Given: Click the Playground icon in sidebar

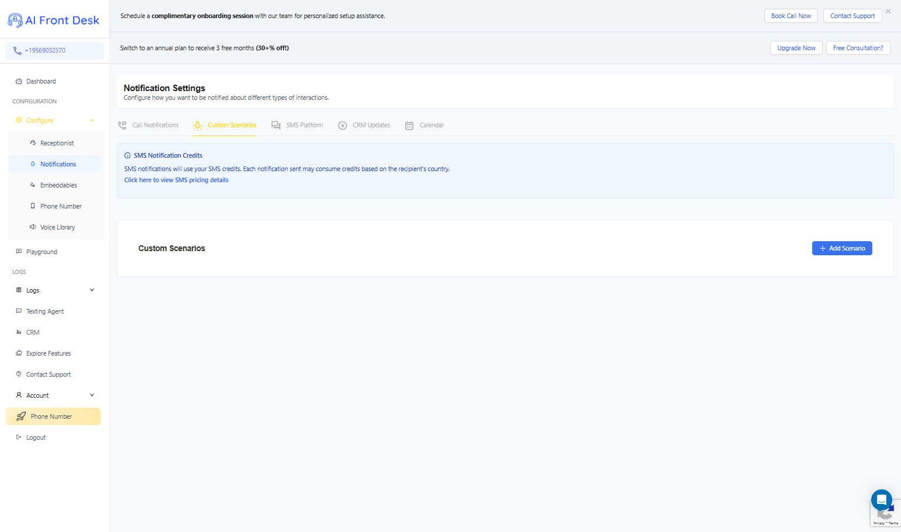Looking at the screenshot, I should click(x=19, y=252).
